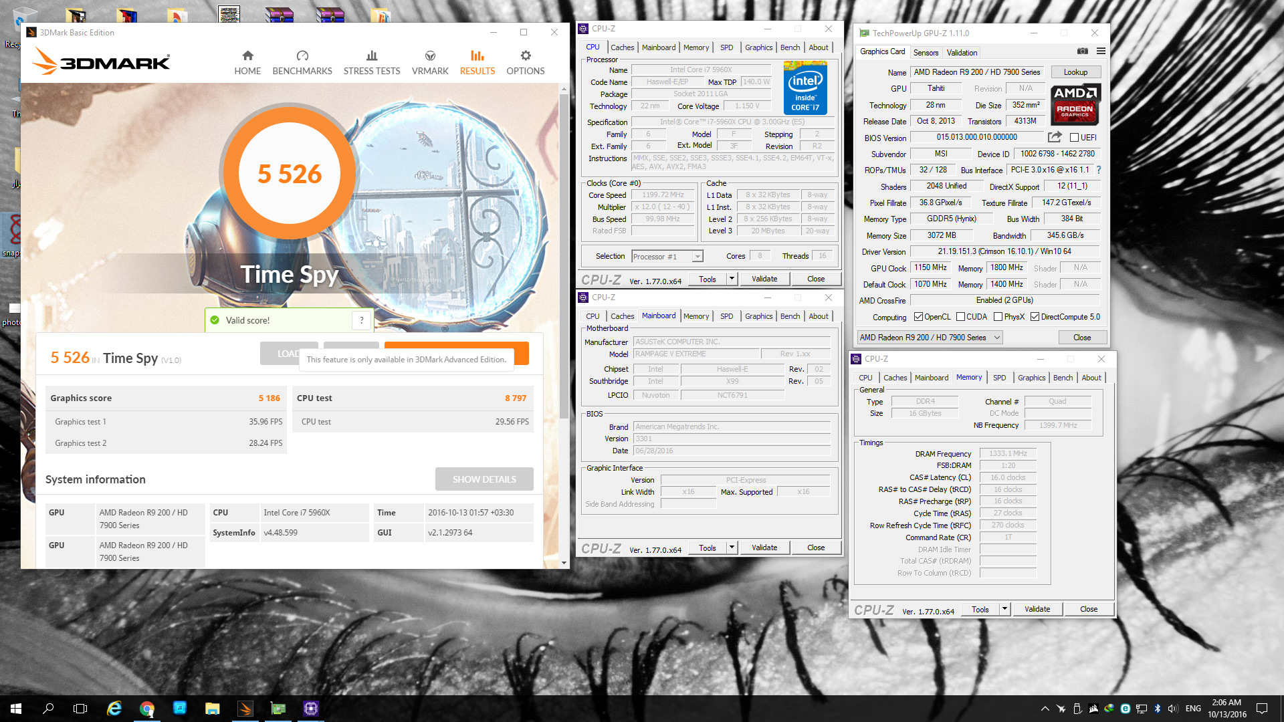Toggle the UEFI checkbox in GPU-Z

(x=1074, y=138)
